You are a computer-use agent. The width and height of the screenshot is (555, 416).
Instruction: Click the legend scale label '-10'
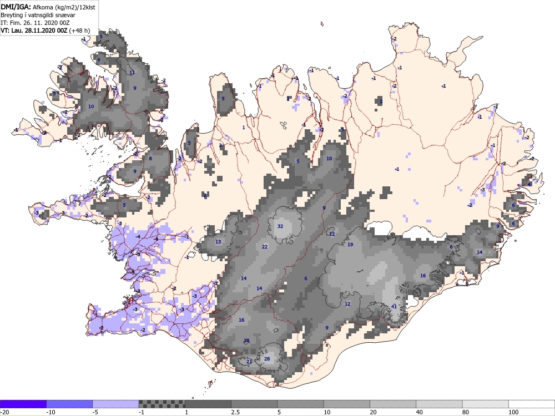51,412
